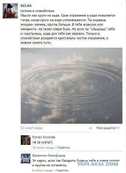
Task: Click the '10 минут назад' comment timestamp
Action: (x=43, y=148)
